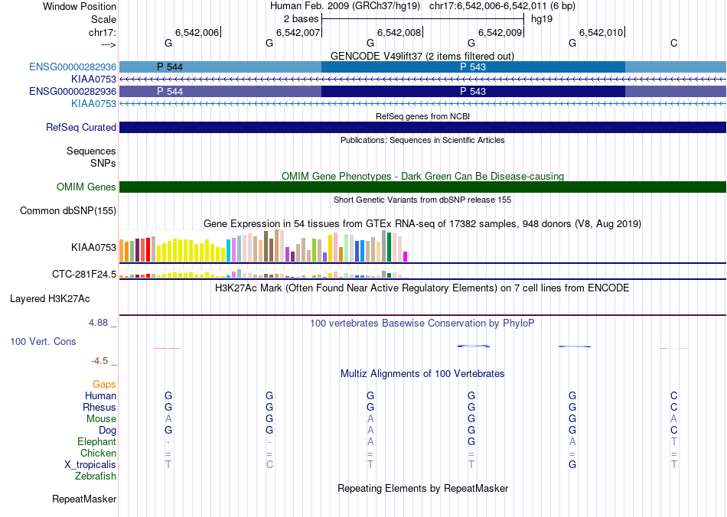Image resolution: width=727 pixels, height=517 pixels.
Task: Click position label 6,542,010 on the ruler
Action: tap(601, 32)
